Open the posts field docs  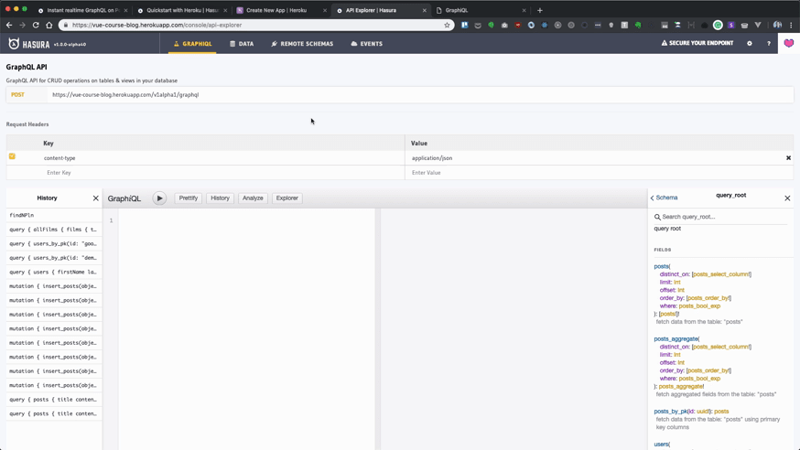[x=661, y=266]
